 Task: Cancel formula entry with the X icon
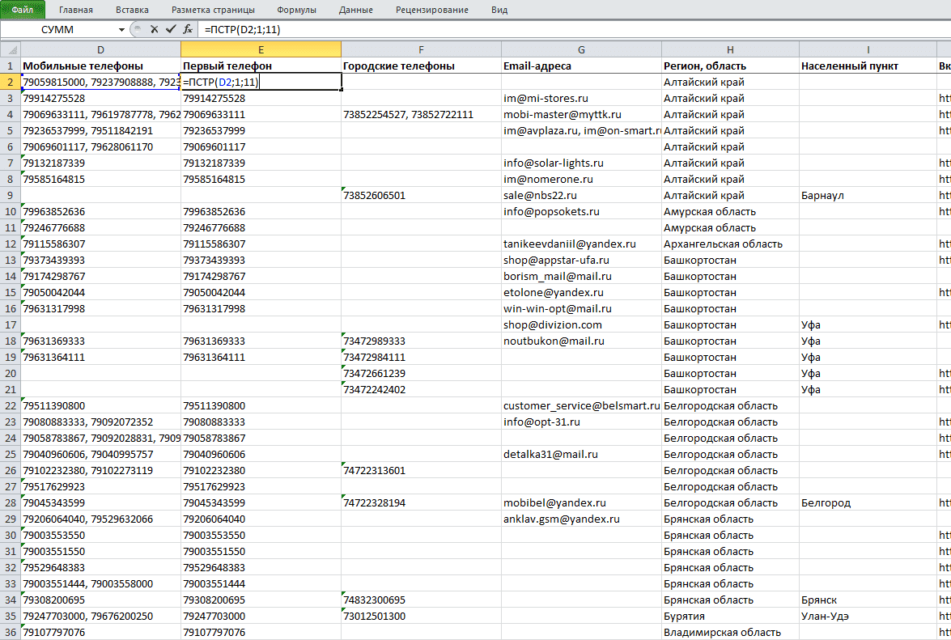tap(154, 29)
